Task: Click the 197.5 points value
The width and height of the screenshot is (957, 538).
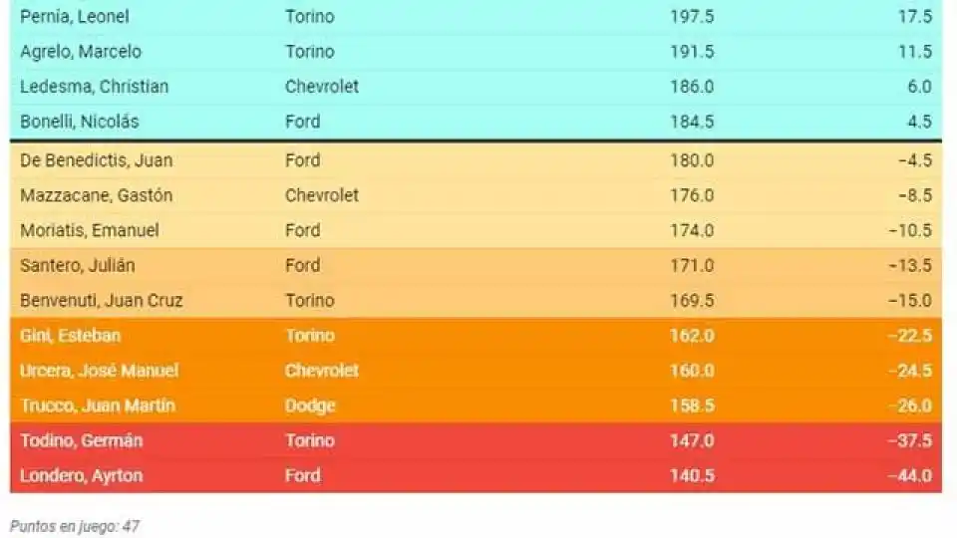Action: pos(692,17)
